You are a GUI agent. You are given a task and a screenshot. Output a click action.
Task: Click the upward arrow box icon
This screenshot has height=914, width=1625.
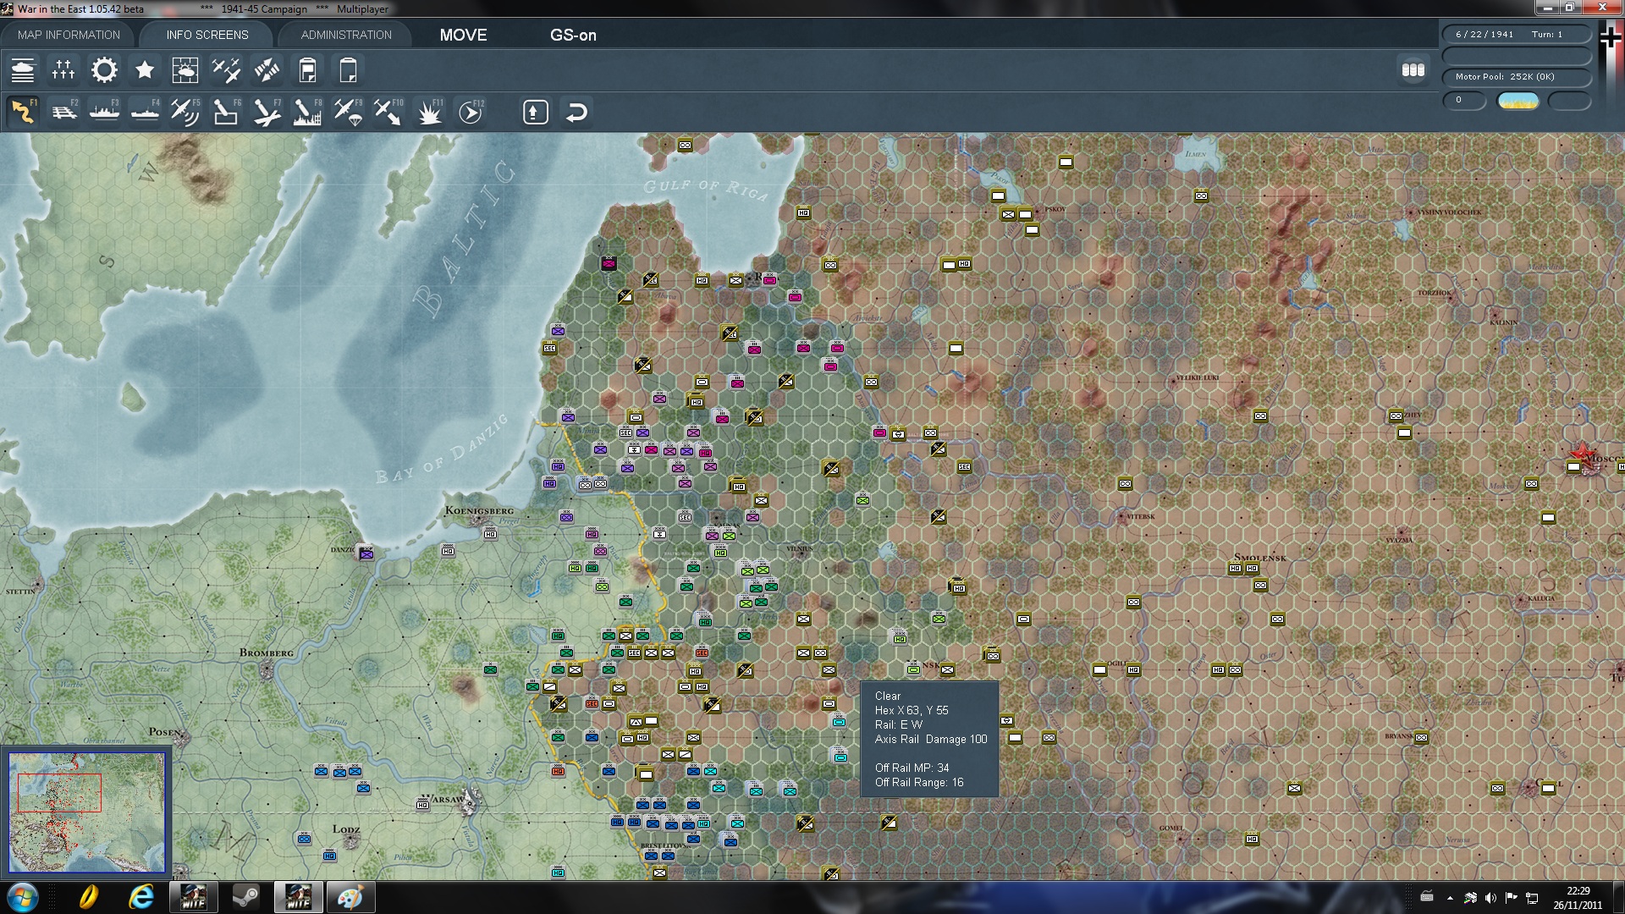pyautogui.click(x=536, y=112)
